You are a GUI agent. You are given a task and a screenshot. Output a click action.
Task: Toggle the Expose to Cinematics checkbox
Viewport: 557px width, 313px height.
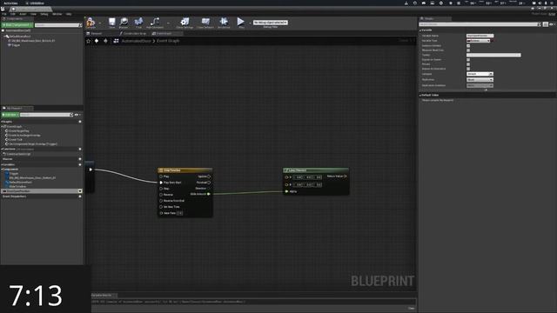[x=468, y=69]
